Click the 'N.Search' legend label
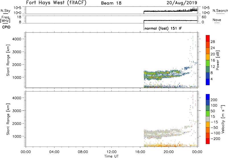228x158 pixels. click(x=220, y=11)
